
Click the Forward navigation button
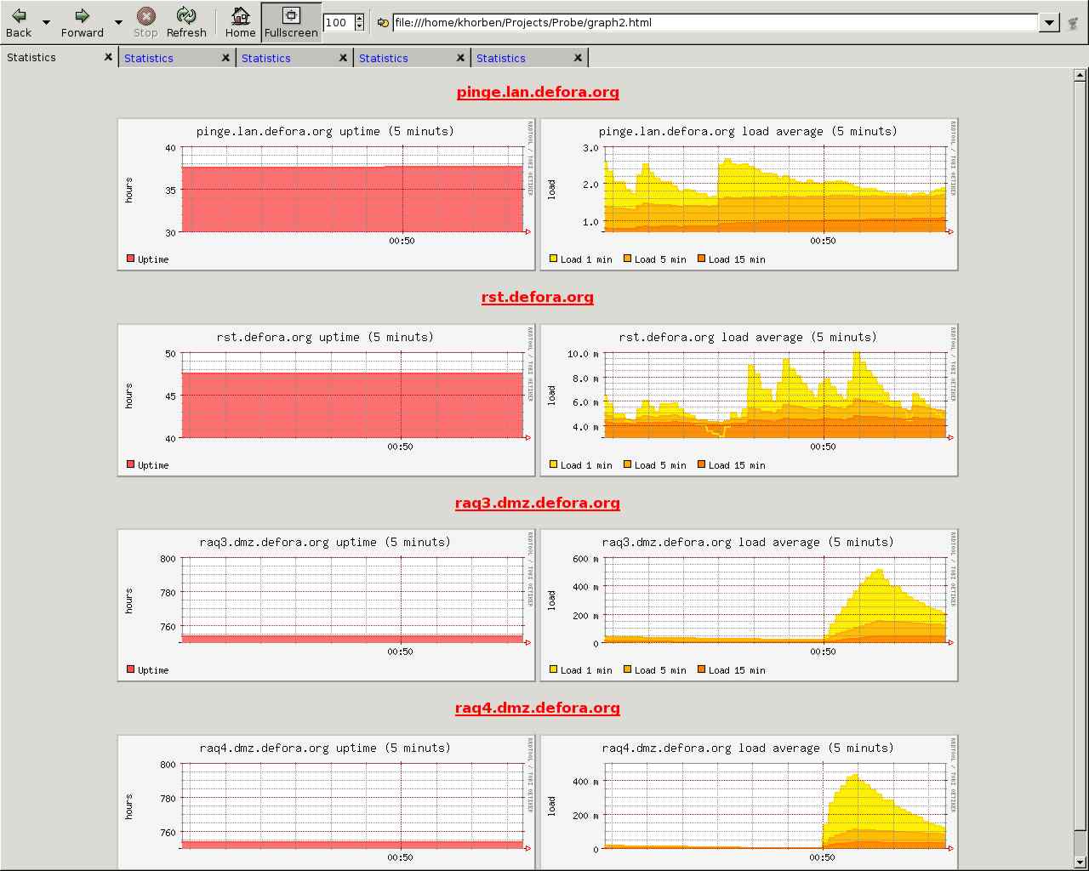[x=82, y=23]
